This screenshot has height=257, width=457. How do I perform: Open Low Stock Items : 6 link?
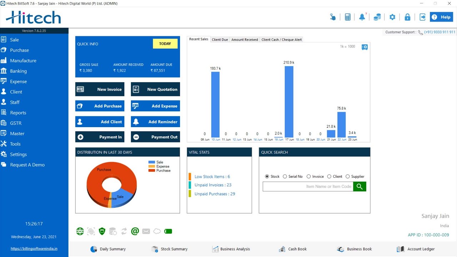tap(212, 177)
